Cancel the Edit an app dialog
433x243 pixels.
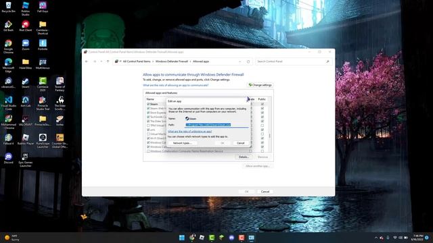tap(241, 143)
